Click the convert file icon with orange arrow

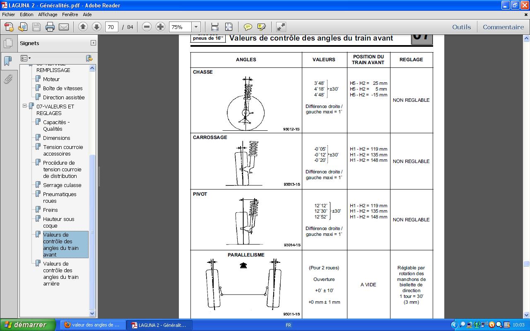coord(23,27)
